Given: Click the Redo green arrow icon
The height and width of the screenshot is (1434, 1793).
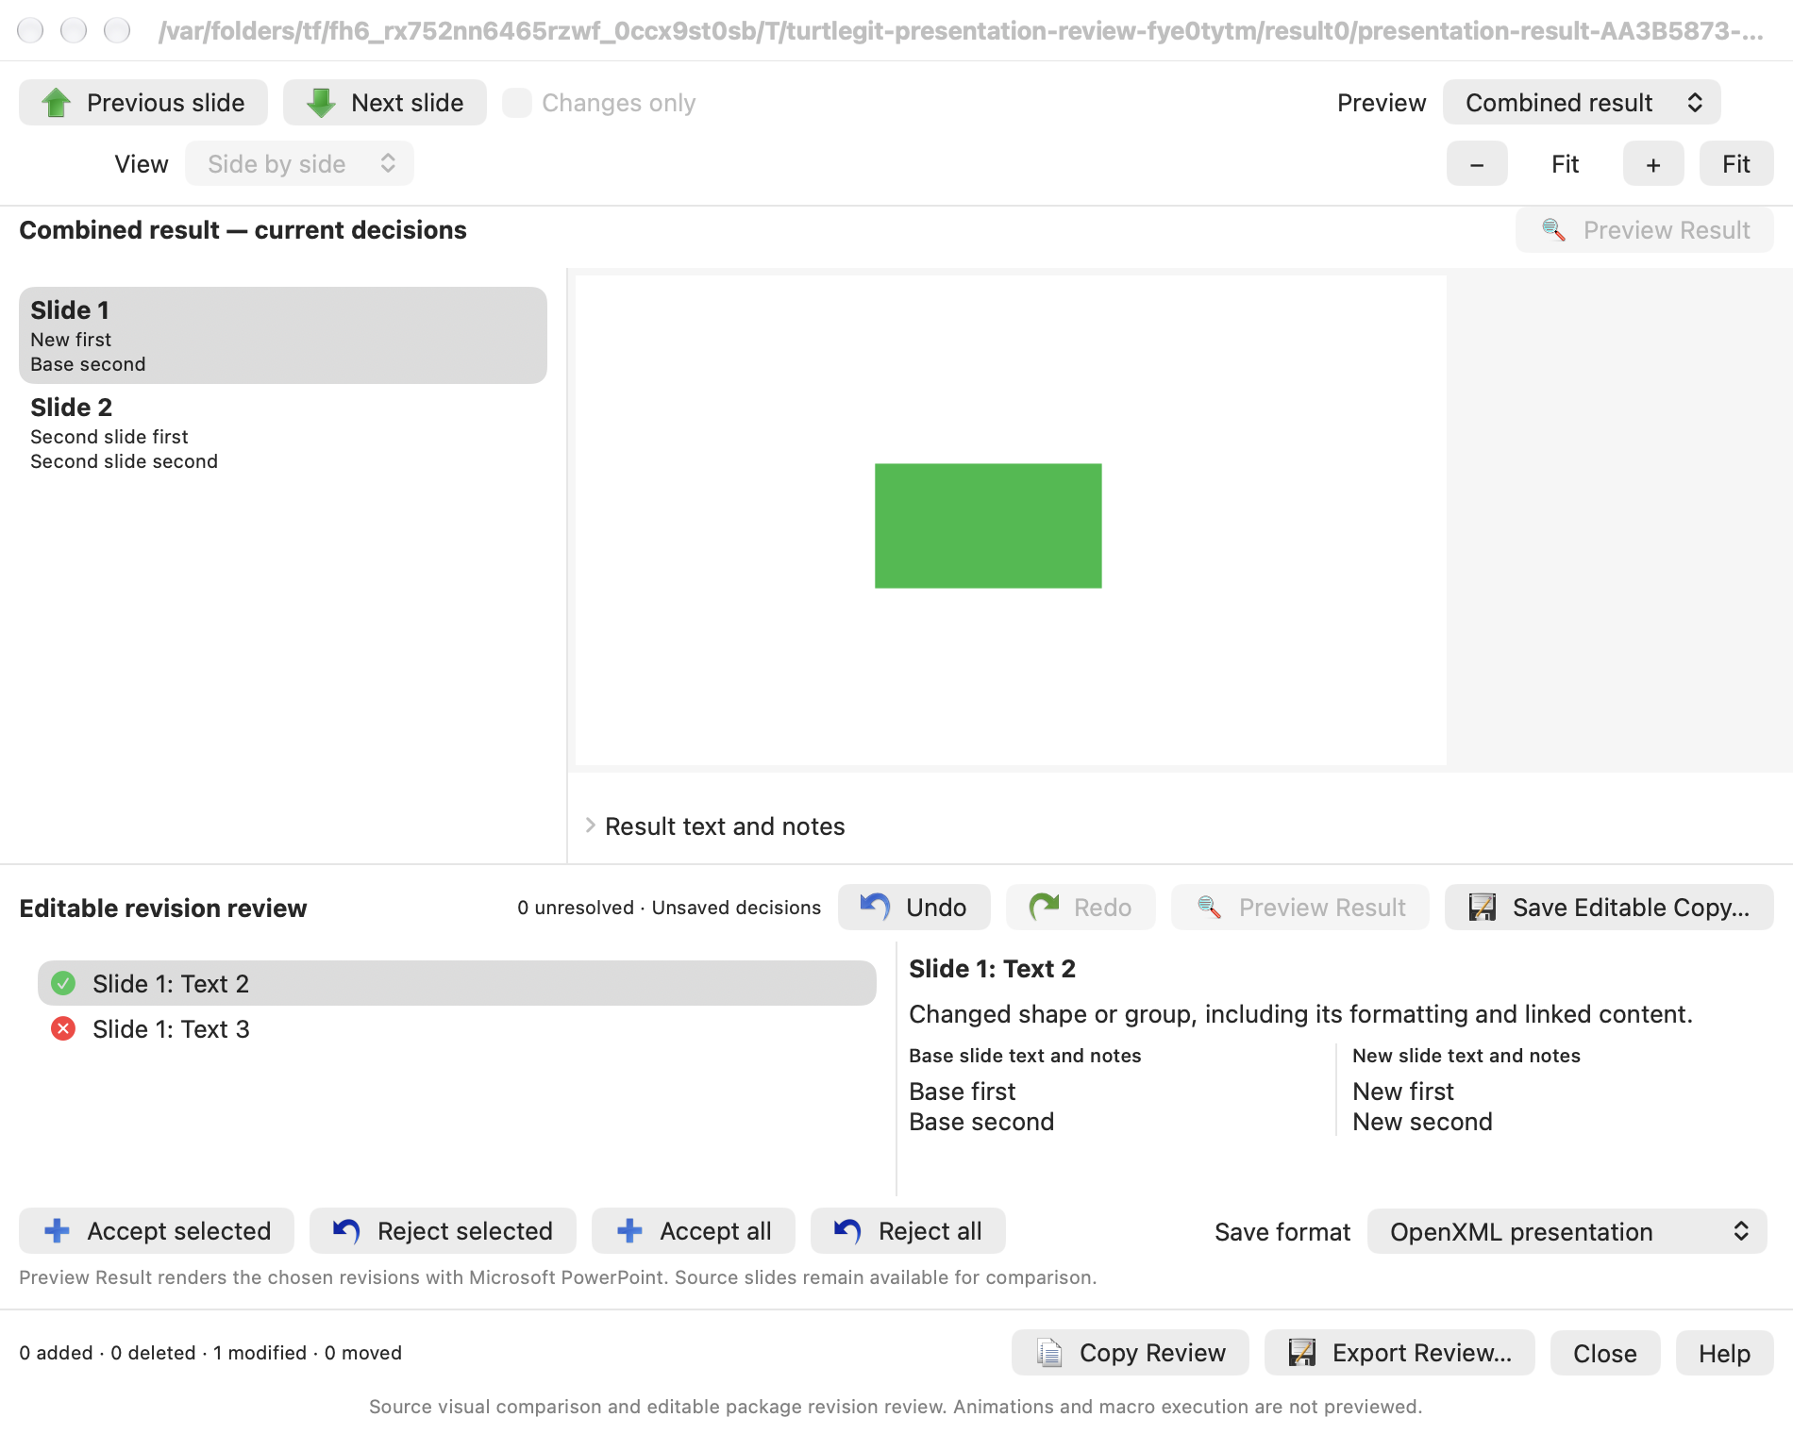Looking at the screenshot, I should pos(1044,907).
